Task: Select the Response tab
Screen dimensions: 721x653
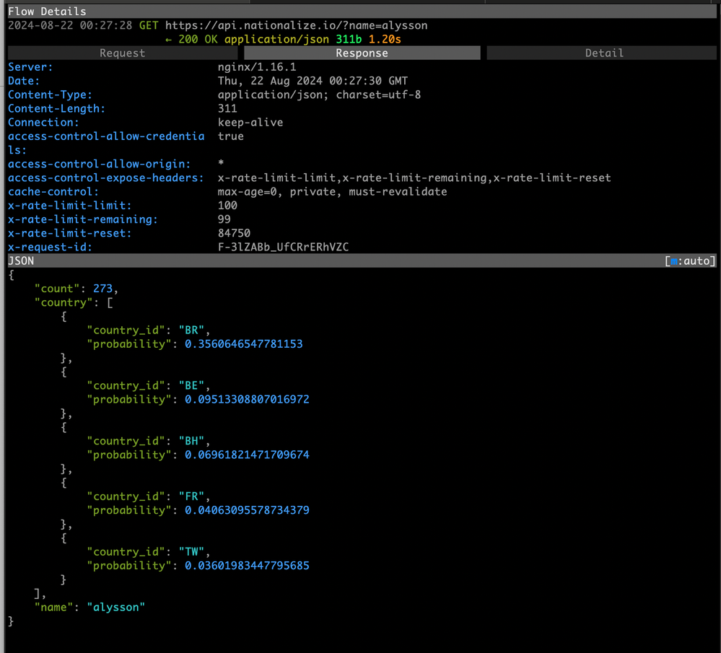Action: pyautogui.click(x=362, y=53)
